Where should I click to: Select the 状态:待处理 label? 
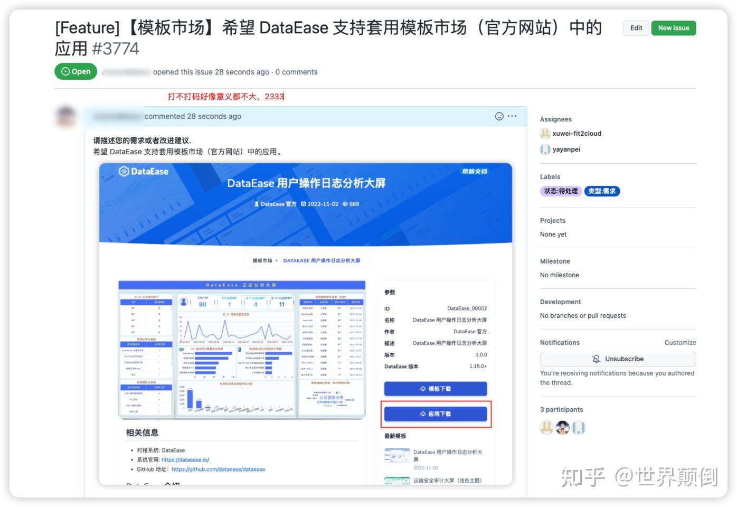tap(561, 191)
